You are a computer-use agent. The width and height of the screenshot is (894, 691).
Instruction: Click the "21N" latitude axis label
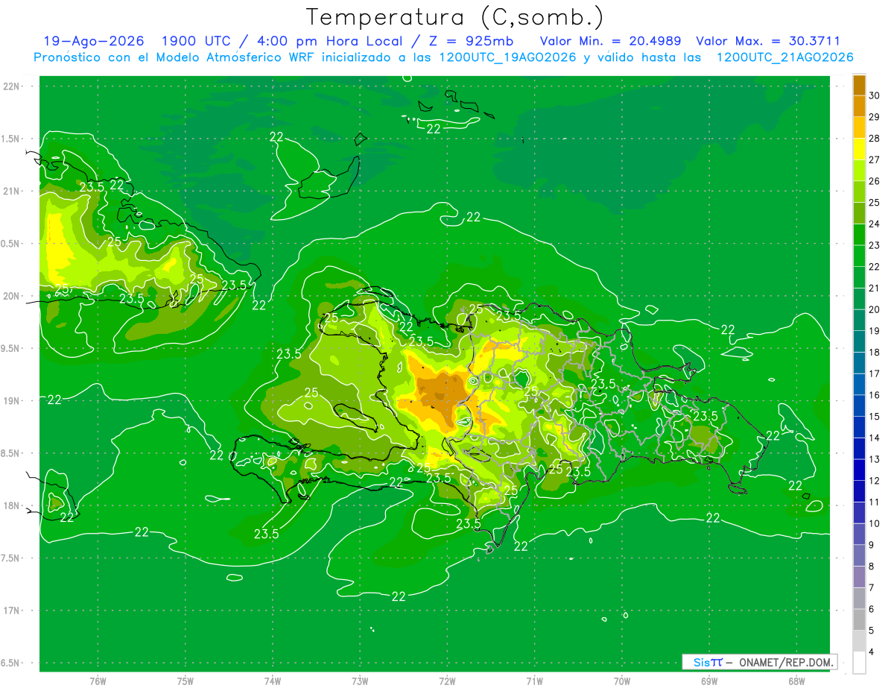coord(12,192)
